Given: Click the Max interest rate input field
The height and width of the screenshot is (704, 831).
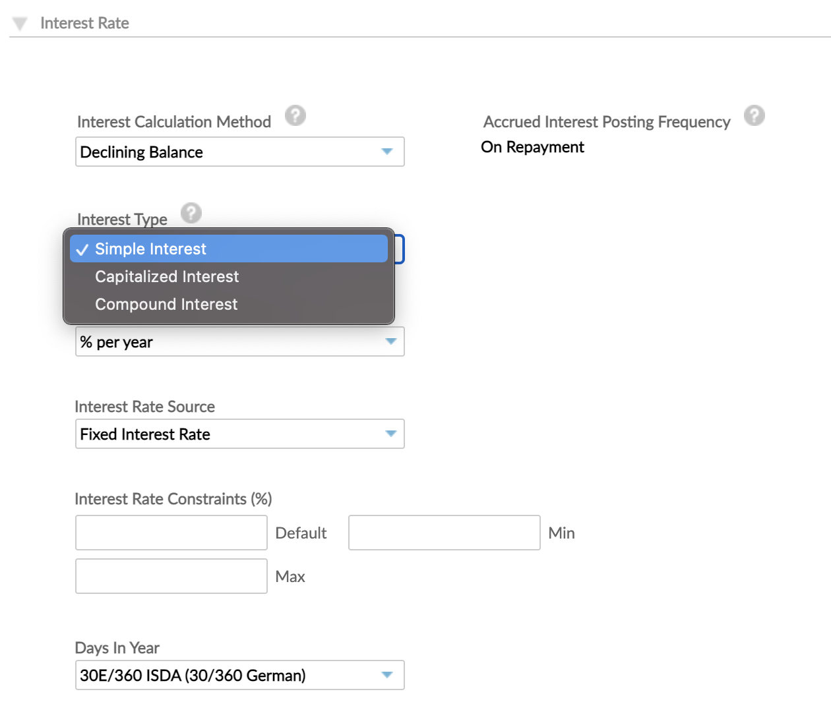Looking at the screenshot, I should pos(171,575).
